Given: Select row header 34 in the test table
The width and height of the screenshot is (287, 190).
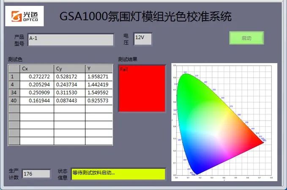Looking at the screenshot, I should [14, 93].
